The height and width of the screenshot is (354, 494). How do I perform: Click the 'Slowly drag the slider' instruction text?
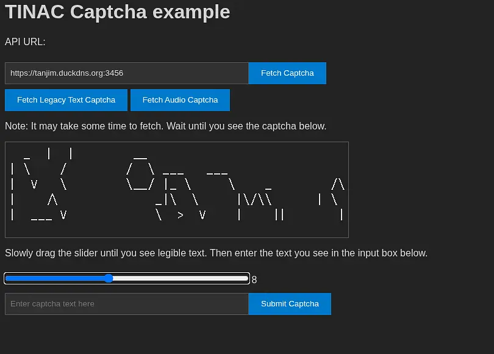[216, 253]
